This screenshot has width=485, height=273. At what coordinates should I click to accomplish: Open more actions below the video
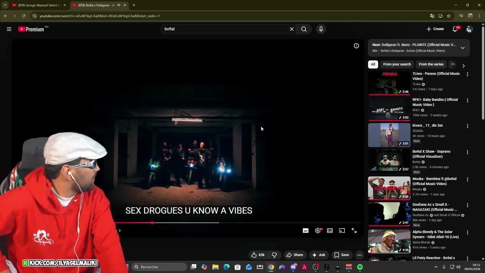[359, 255]
